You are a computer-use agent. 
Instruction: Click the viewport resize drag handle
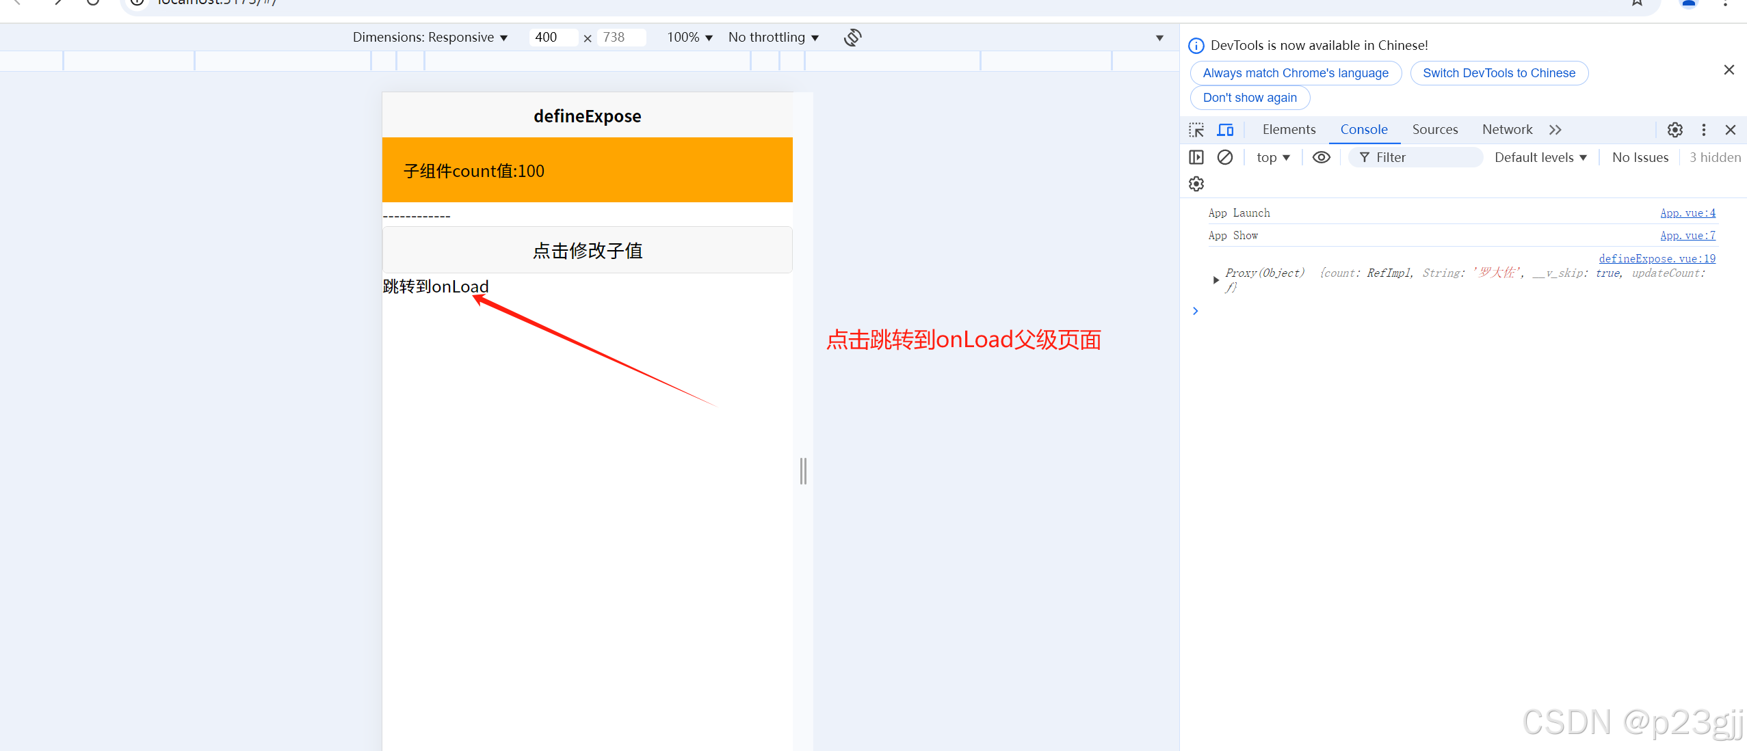pos(803,471)
